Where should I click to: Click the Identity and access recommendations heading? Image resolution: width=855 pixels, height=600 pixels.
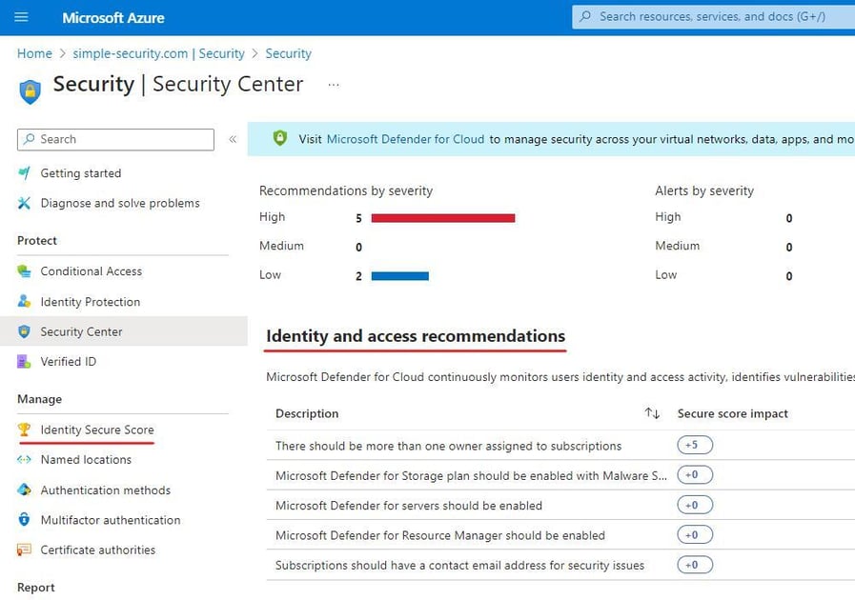click(416, 336)
